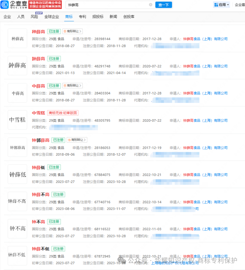Open the 钟薛不高 trademark title link

(41, 195)
